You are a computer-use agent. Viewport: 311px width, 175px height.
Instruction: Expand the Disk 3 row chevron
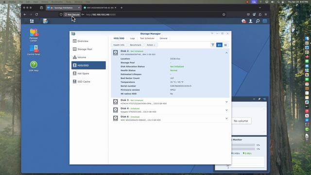point(226,102)
